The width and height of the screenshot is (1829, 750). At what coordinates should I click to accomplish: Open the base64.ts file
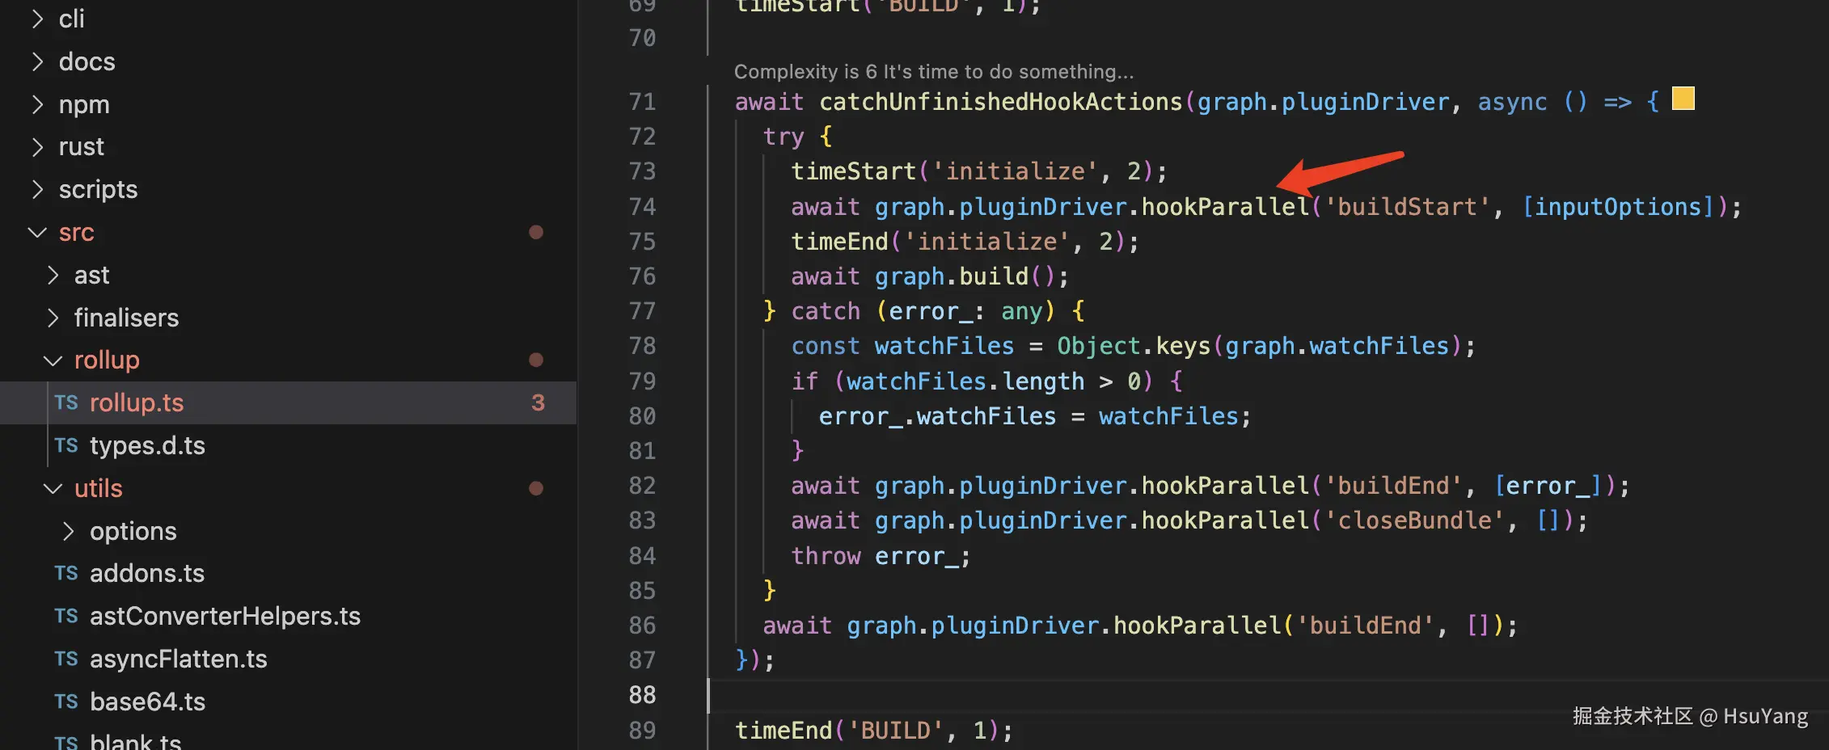(147, 702)
